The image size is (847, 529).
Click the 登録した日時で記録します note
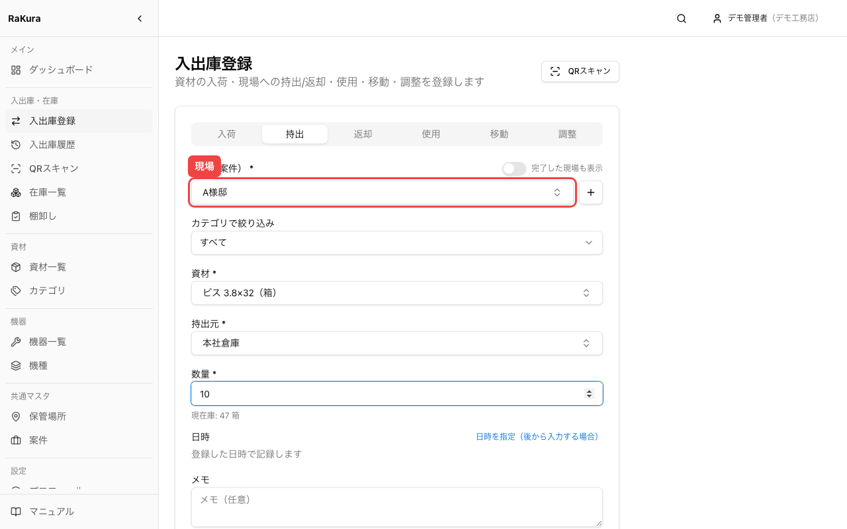click(247, 454)
